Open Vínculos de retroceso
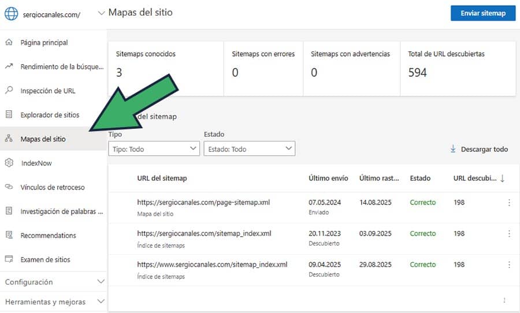Viewport: 520px width, 313px height. pyautogui.click(x=53, y=187)
